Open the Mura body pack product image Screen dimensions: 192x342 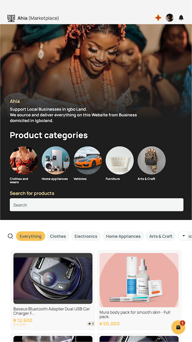point(139,280)
